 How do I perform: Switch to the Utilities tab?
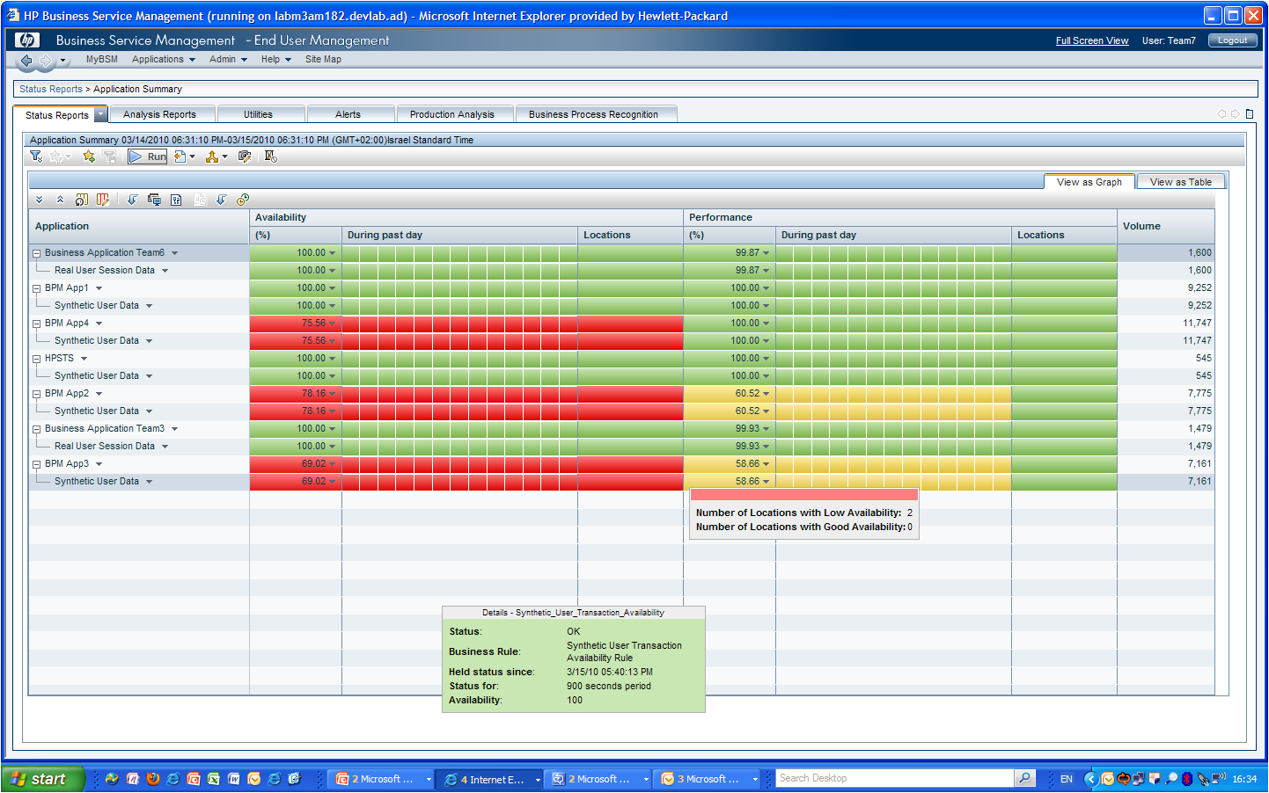point(261,114)
